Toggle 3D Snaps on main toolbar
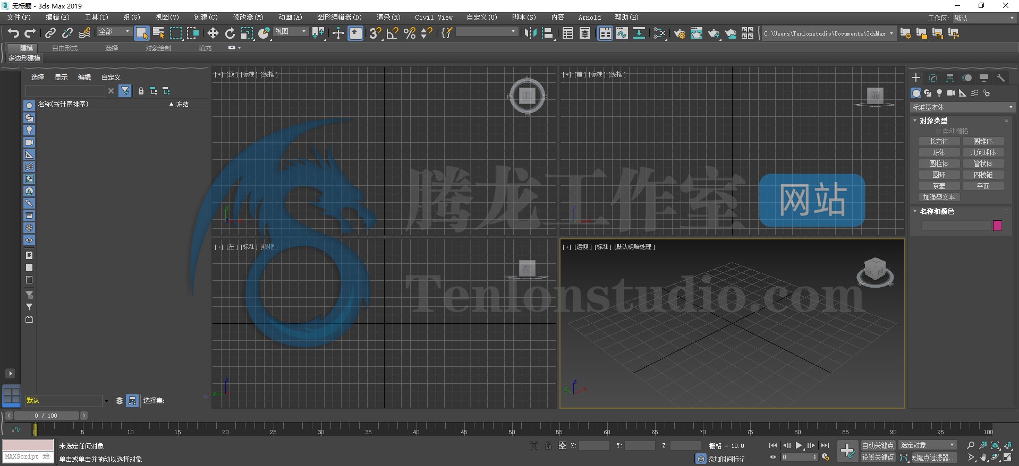The width and height of the screenshot is (1019, 466). click(x=376, y=33)
